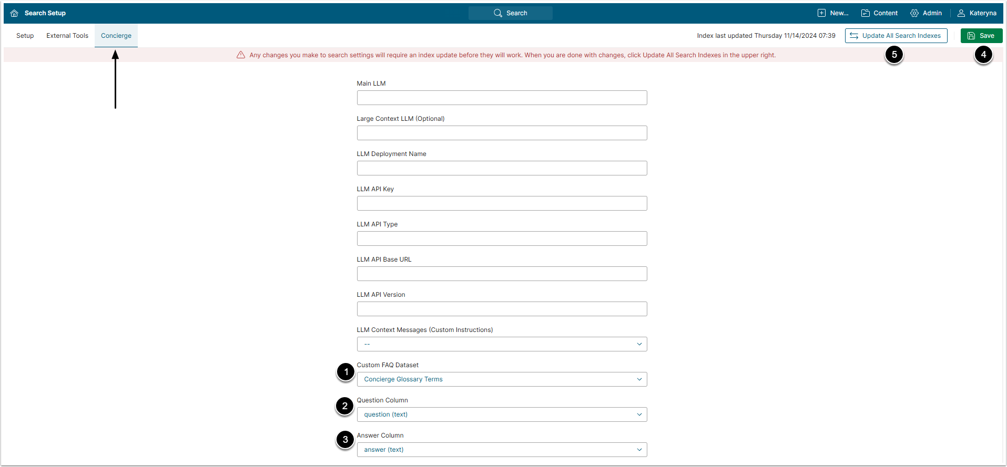The image size is (1007, 467).
Task: Click into LLM API Base URL field
Action: coord(502,274)
